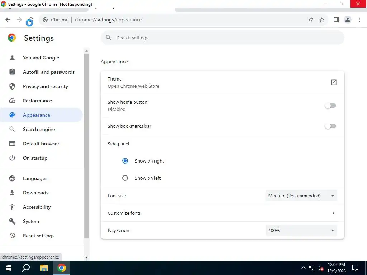This screenshot has width=367, height=275.
Task: Click the sidebar scroll down arrow
Action: (x=87, y=257)
